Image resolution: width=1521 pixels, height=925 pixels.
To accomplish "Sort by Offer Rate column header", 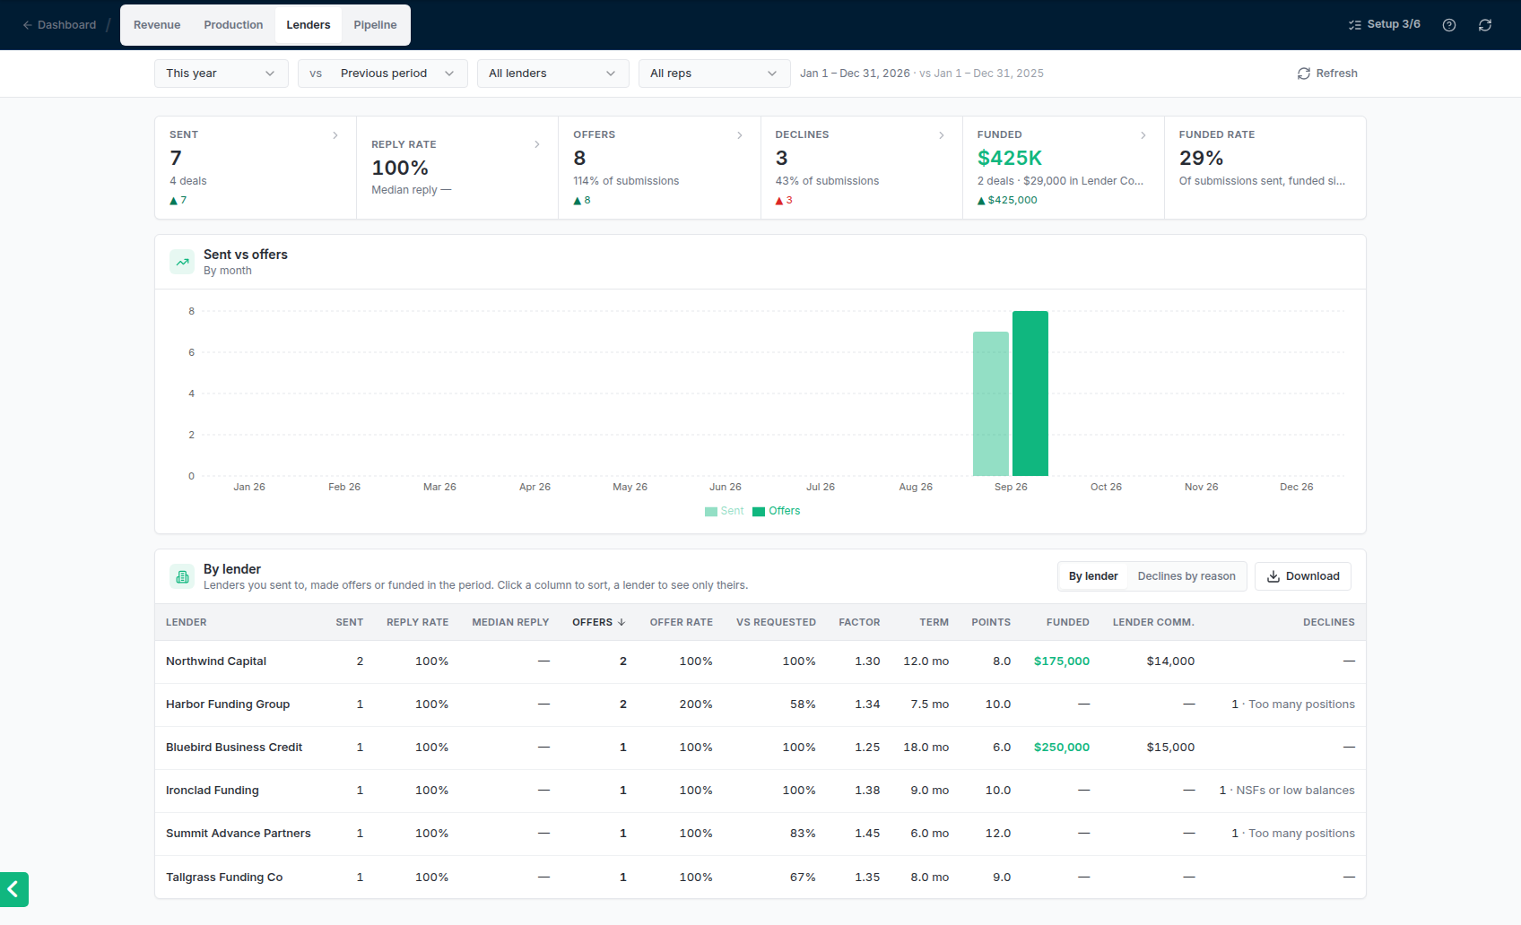I will [x=681, y=622].
